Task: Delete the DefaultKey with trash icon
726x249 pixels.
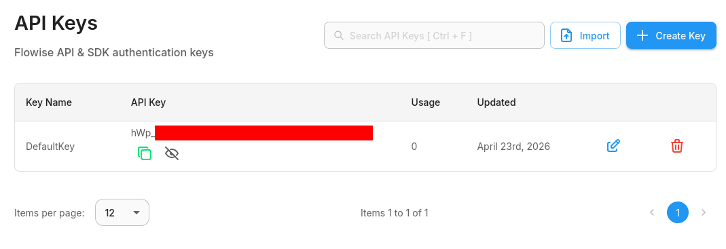Action: (677, 147)
